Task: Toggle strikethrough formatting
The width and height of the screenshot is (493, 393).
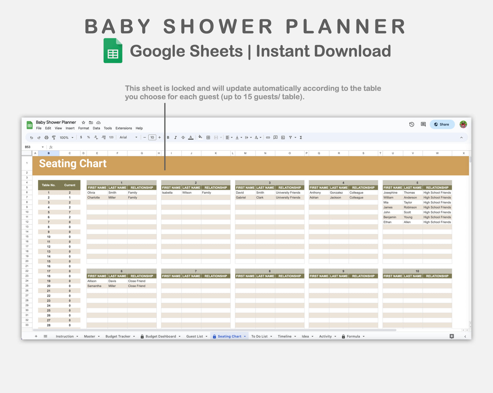Action: click(183, 137)
